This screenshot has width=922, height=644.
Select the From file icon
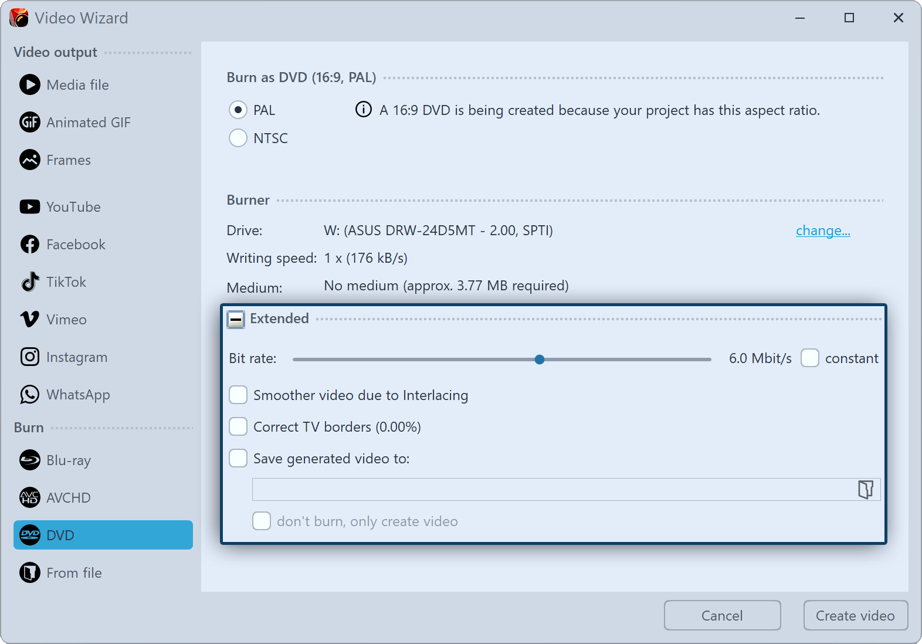coord(30,572)
